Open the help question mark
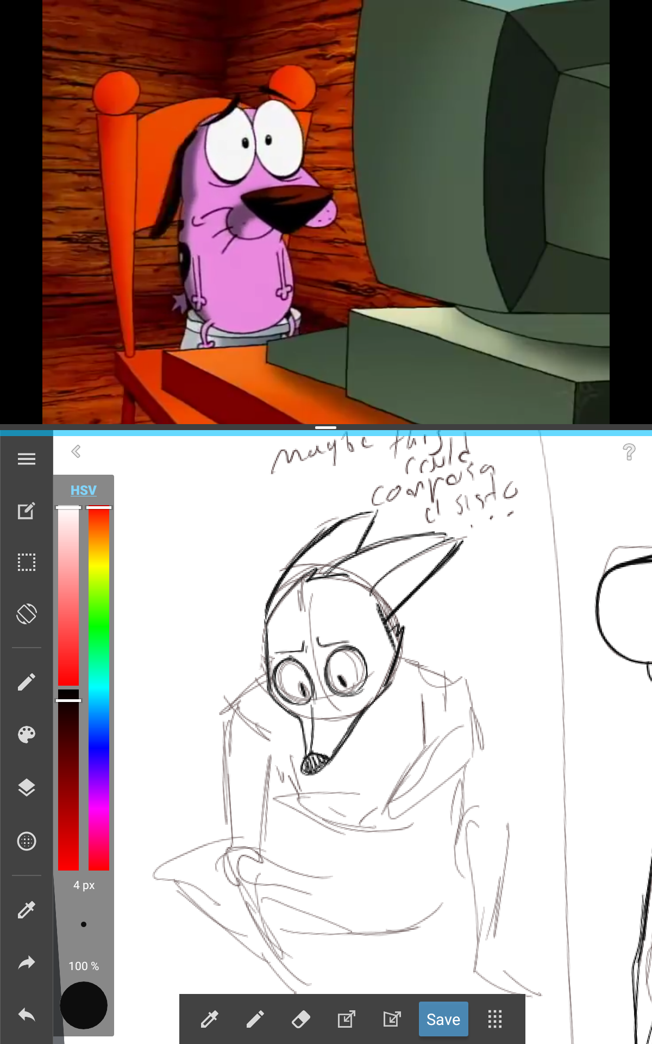 [x=629, y=452]
